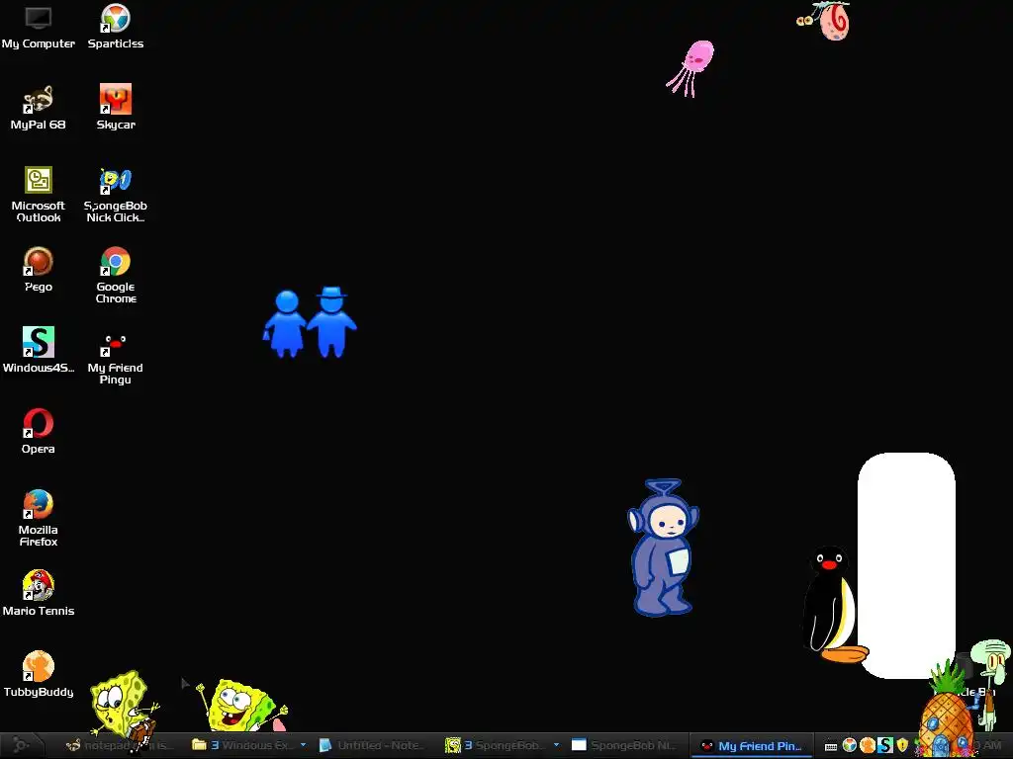1013x759 pixels.
Task: Launch Google Chrome from the desktop
Action: (116, 276)
